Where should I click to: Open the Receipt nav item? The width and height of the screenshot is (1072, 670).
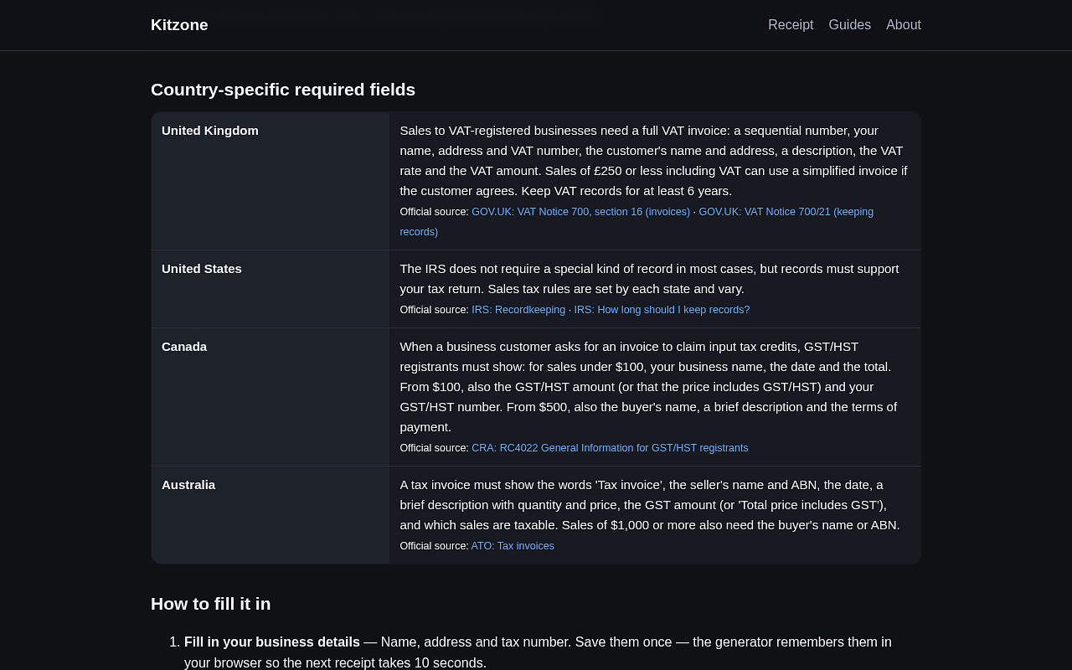click(791, 25)
